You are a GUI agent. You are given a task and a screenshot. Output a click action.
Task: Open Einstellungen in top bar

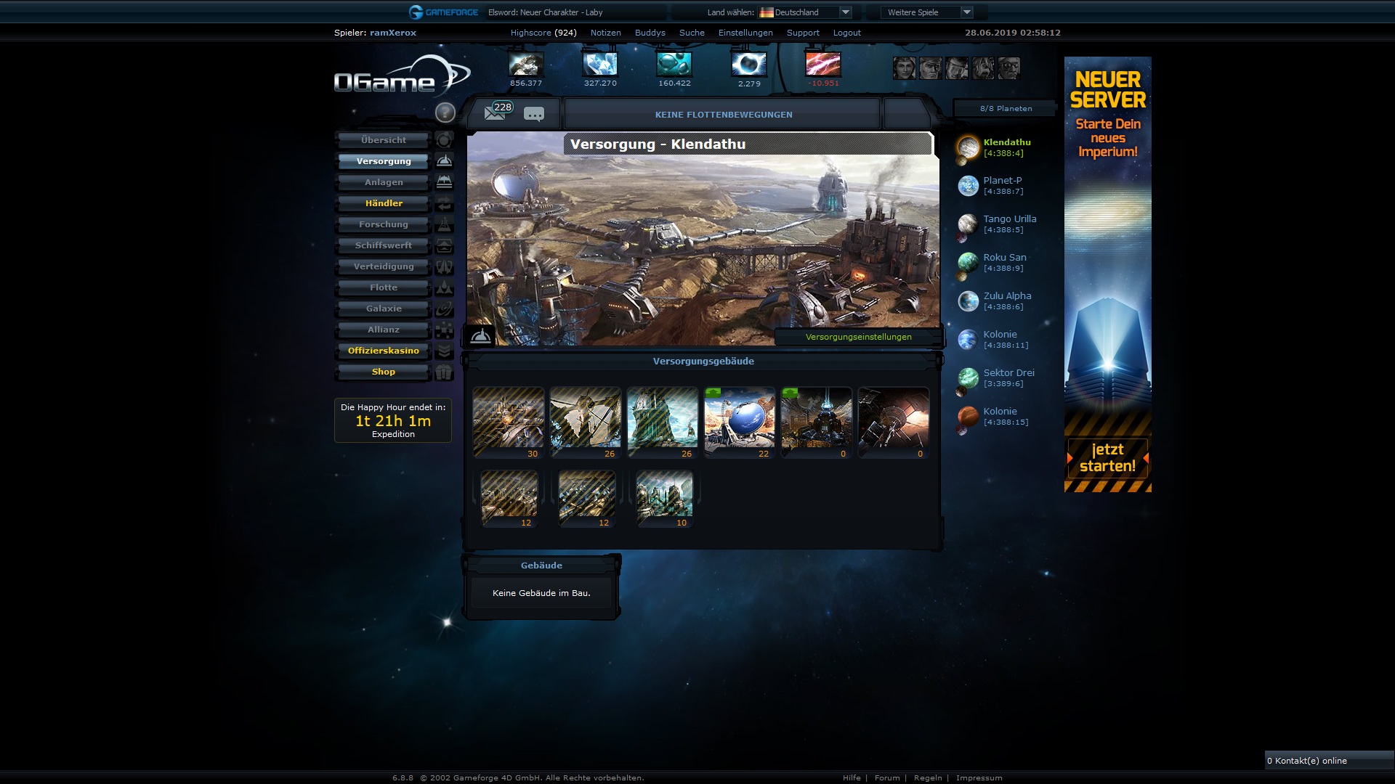[x=745, y=33]
